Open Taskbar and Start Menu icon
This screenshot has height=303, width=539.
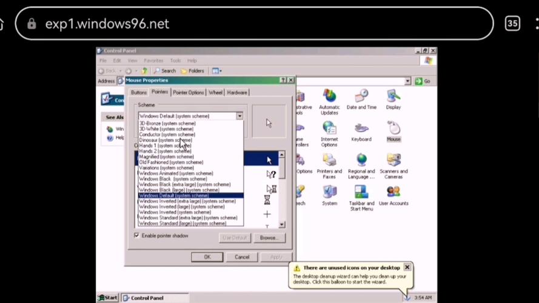coord(361,198)
